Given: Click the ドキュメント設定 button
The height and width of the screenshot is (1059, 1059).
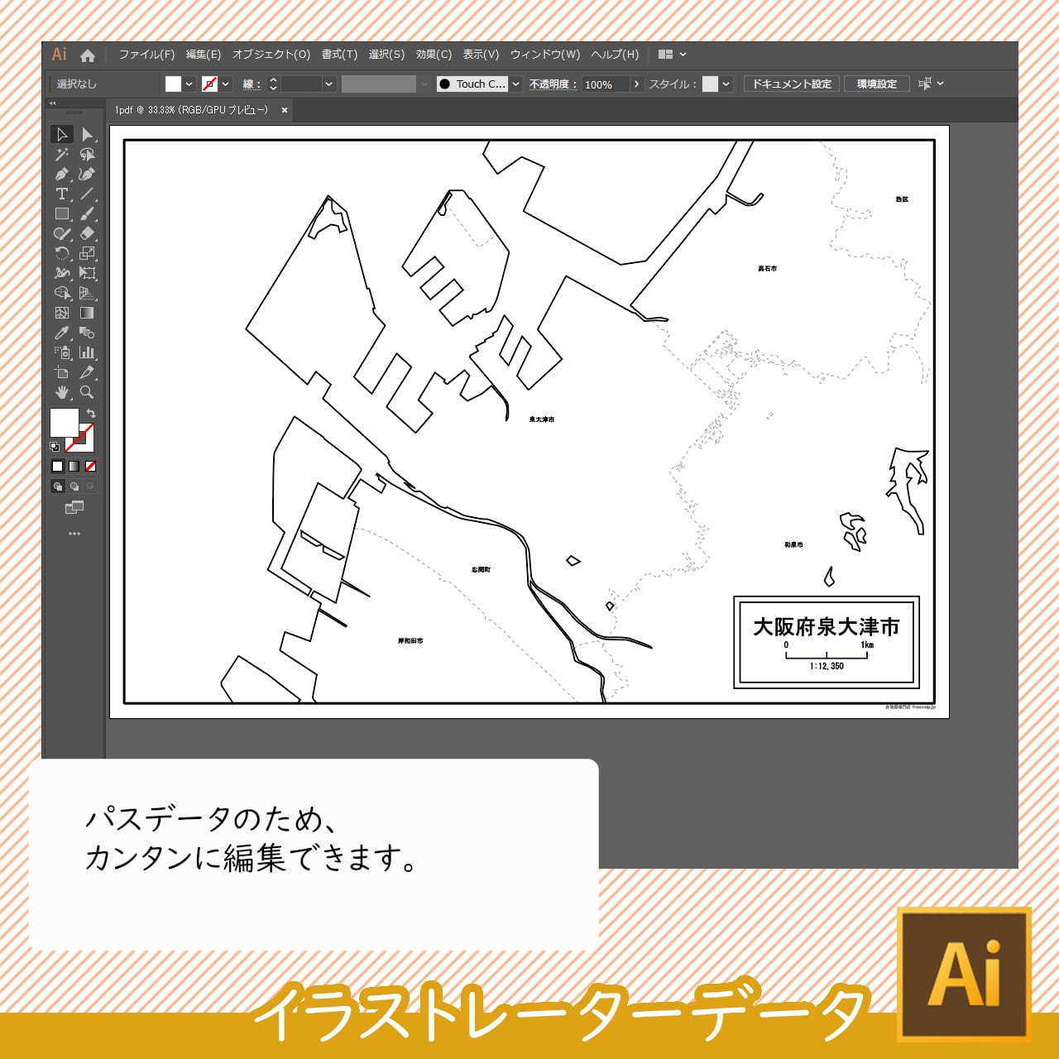Looking at the screenshot, I should 792,84.
